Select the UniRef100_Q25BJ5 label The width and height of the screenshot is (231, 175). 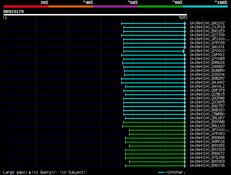[207, 95]
